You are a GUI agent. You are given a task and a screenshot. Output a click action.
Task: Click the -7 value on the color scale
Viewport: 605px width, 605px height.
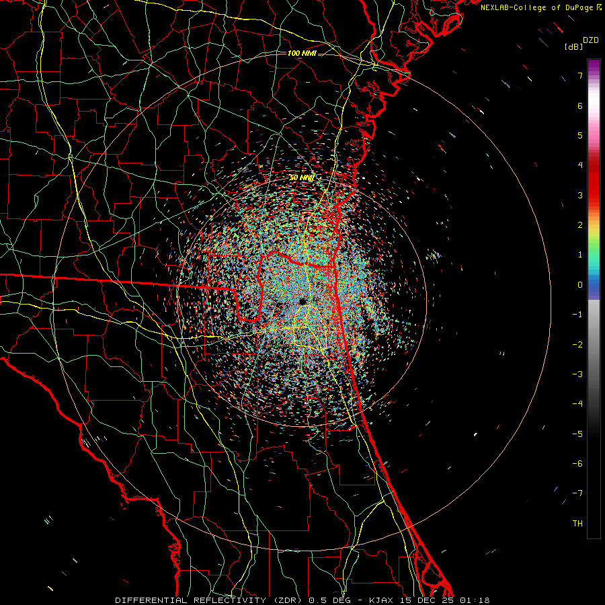pos(577,493)
